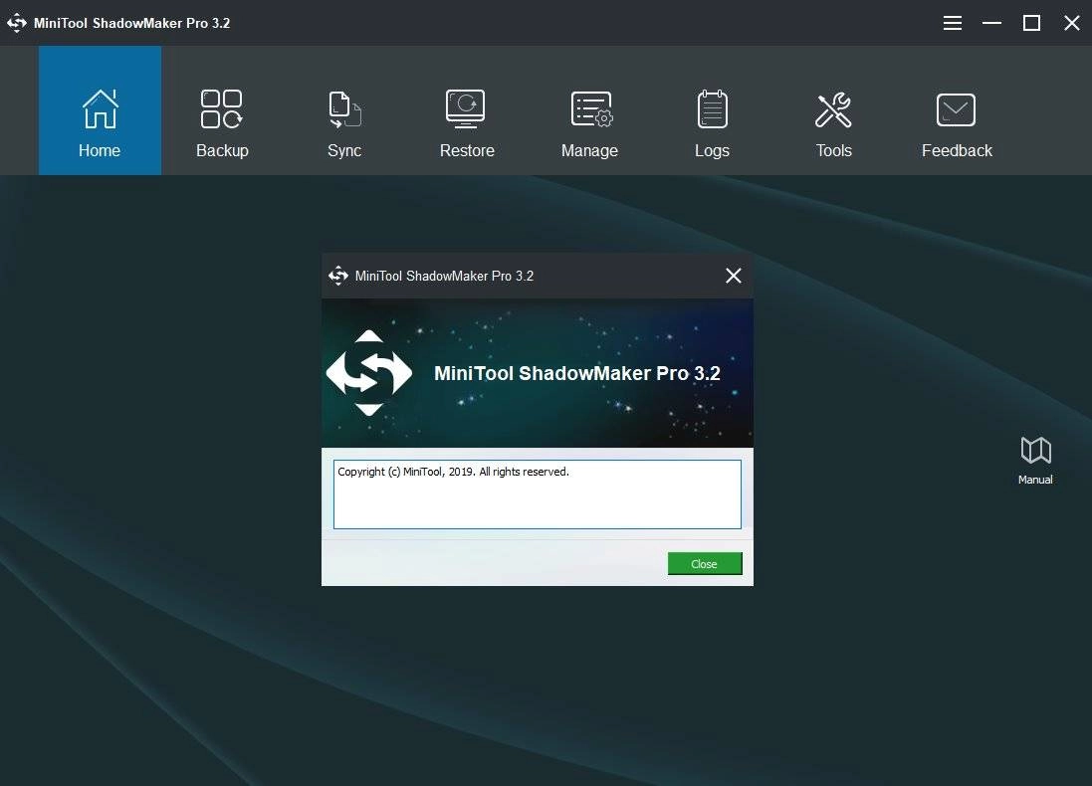This screenshot has height=786, width=1092.
Task: Select the Manage tab
Action: click(x=589, y=110)
